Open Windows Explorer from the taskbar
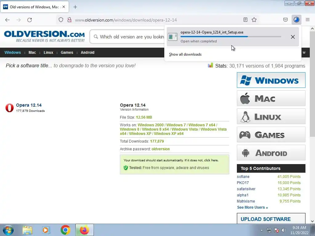The height and width of the screenshot is (236, 315). pyautogui.click(x=27, y=230)
